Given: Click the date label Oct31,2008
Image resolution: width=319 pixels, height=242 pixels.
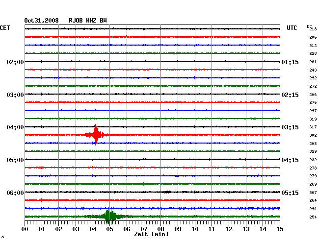Looking at the screenshot, I should coord(41,21).
